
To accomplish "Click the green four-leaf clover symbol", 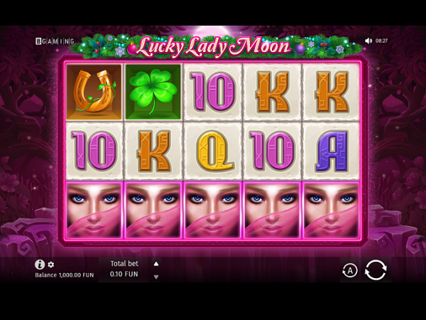I will [153, 92].
